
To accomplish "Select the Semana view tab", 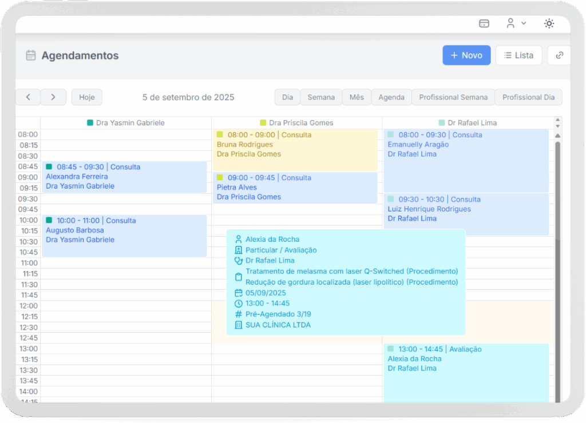I will [321, 97].
